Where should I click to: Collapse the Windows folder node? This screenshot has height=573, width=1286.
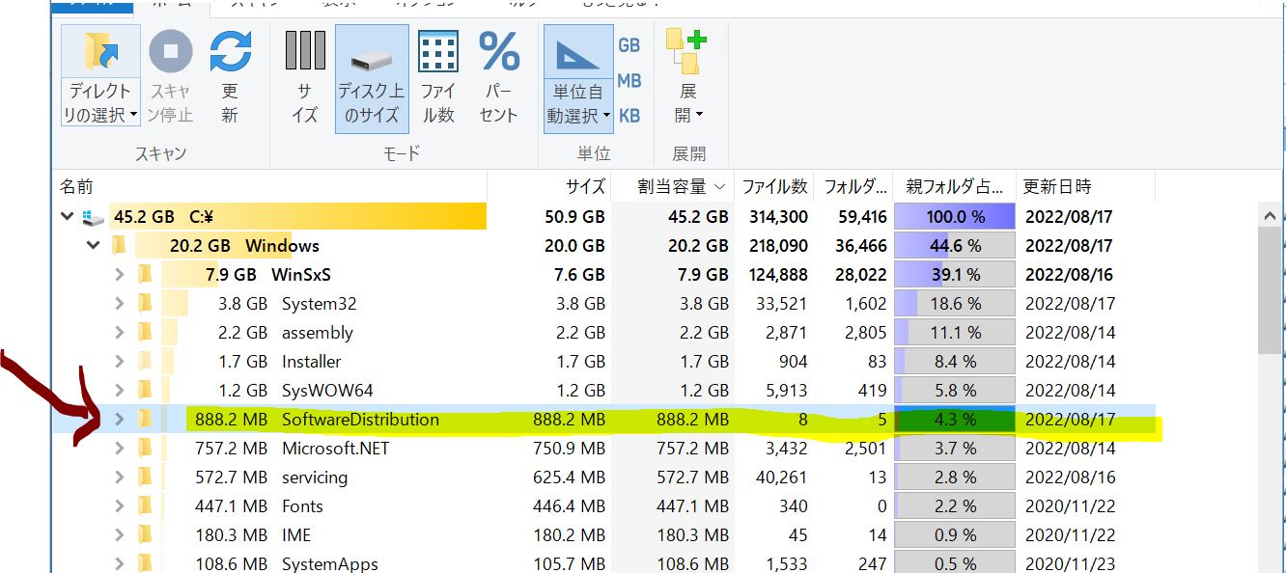[94, 246]
